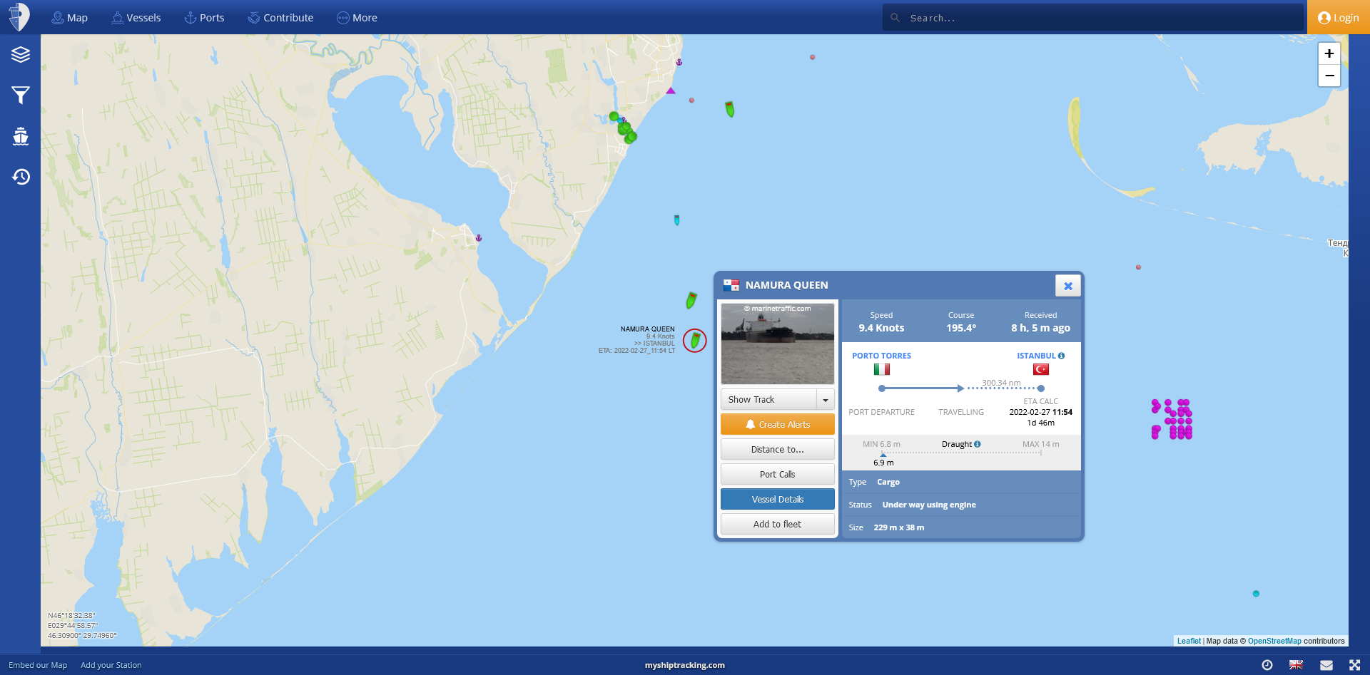Close the NAMURA QUEEN popup
1370x675 pixels.
(x=1067, y=286)
